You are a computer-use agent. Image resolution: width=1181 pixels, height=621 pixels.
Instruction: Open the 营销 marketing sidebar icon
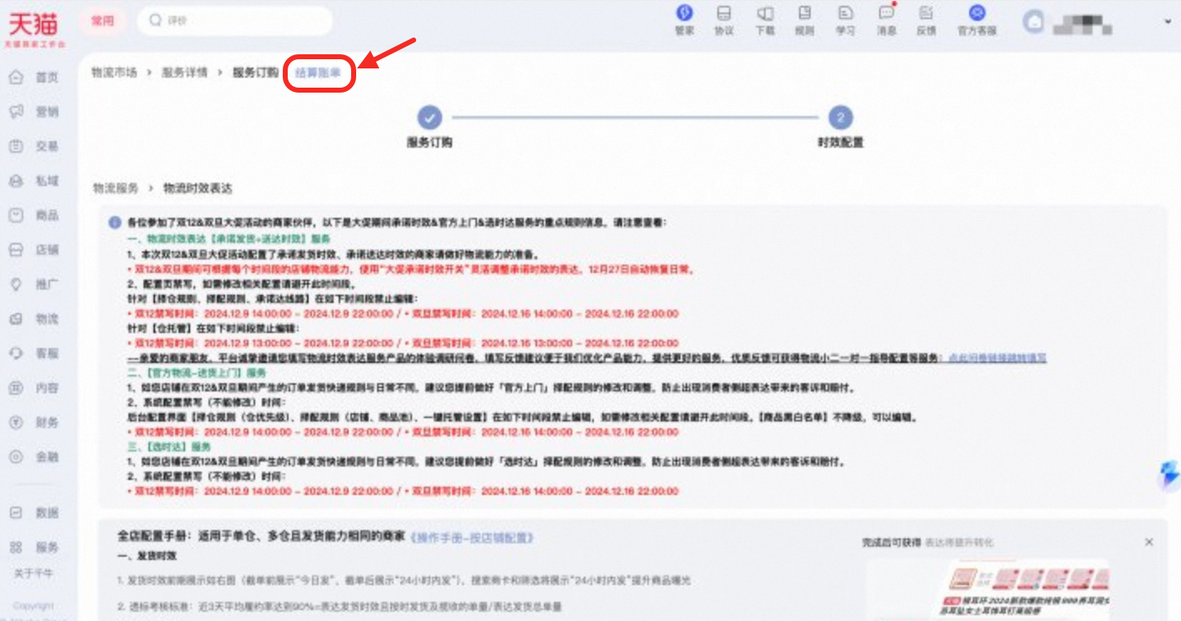click(16, 111)
